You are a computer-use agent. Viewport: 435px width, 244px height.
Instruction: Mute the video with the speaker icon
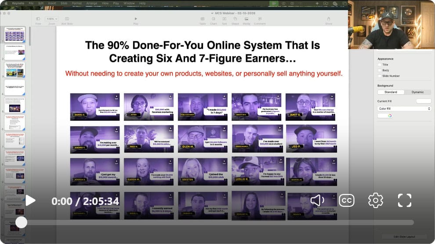tap(317, 200)
